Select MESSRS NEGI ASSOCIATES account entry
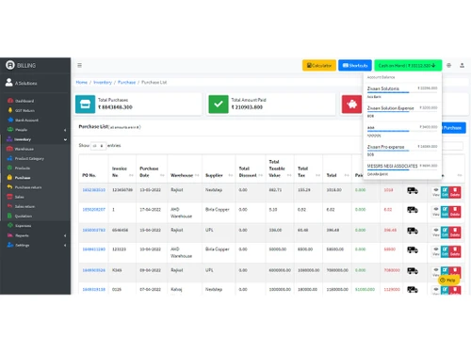471x353 pixels. tap(402, 169)
